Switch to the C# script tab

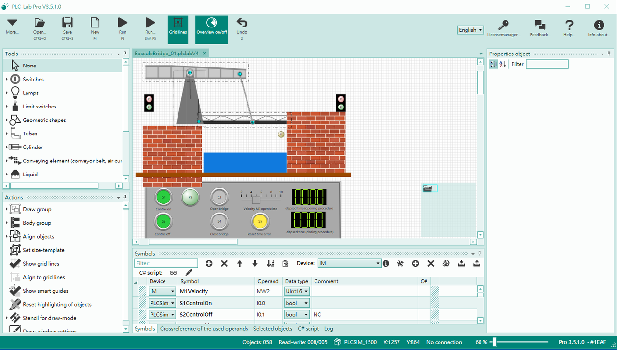pos(308,328)
